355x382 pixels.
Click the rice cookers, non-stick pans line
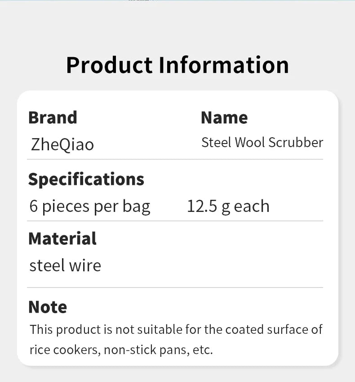point(121,351)
